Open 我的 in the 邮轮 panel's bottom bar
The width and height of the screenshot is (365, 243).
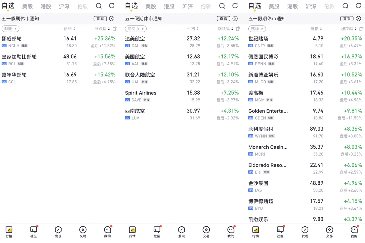point(107,232)
